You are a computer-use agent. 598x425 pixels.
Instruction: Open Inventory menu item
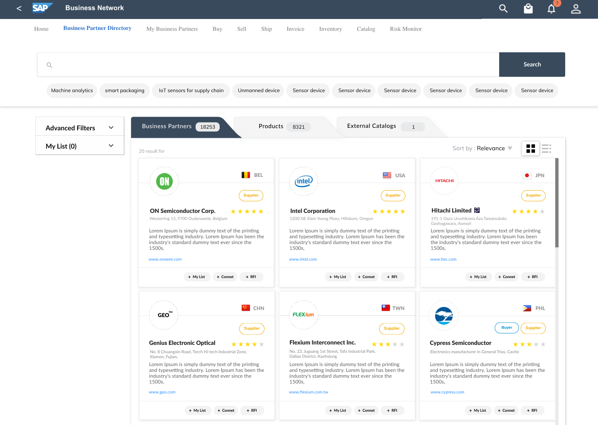(331, 29)
